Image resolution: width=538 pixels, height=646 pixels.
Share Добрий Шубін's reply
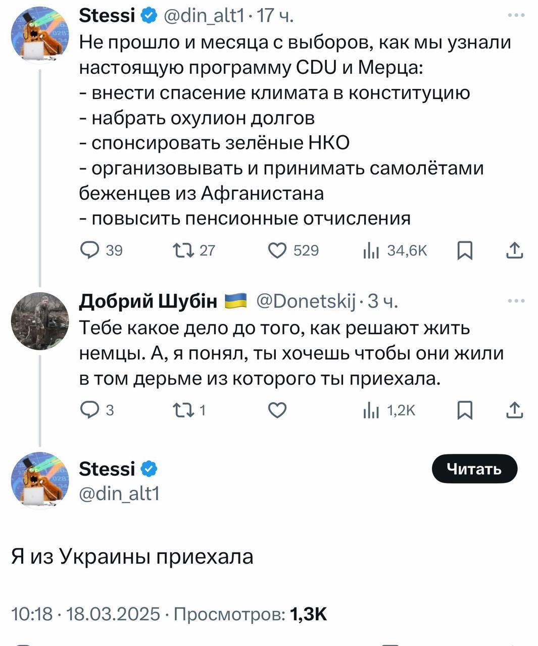[514, 410]
